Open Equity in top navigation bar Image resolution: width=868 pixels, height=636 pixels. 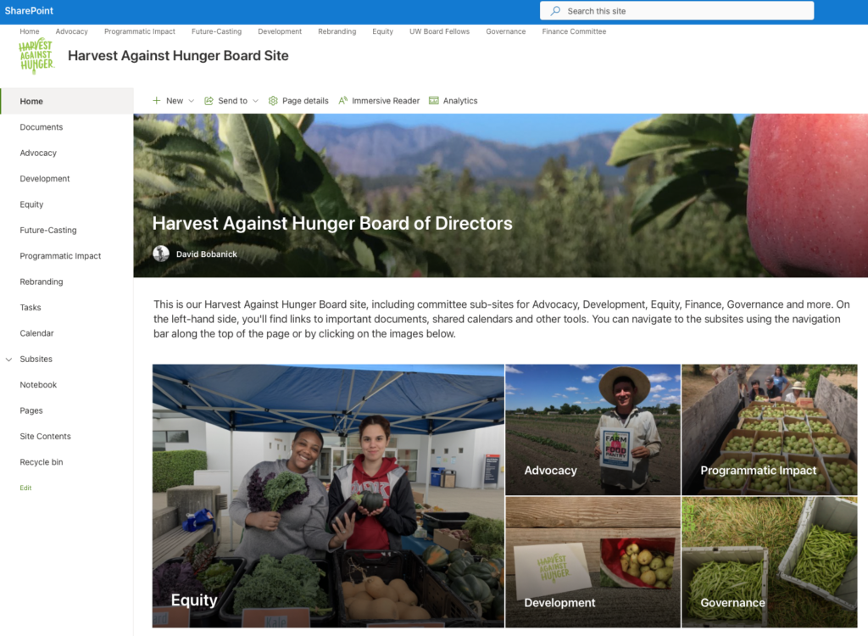click(x=382, y=31)
